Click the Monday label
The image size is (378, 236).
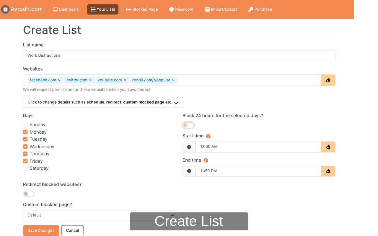[x=38, y=132]
